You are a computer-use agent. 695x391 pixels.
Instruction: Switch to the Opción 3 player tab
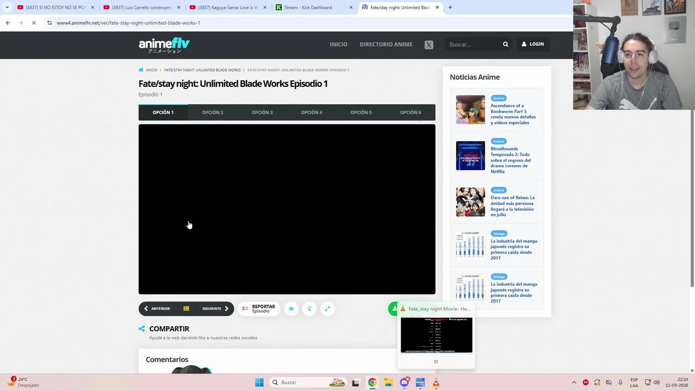pos(262,112)
